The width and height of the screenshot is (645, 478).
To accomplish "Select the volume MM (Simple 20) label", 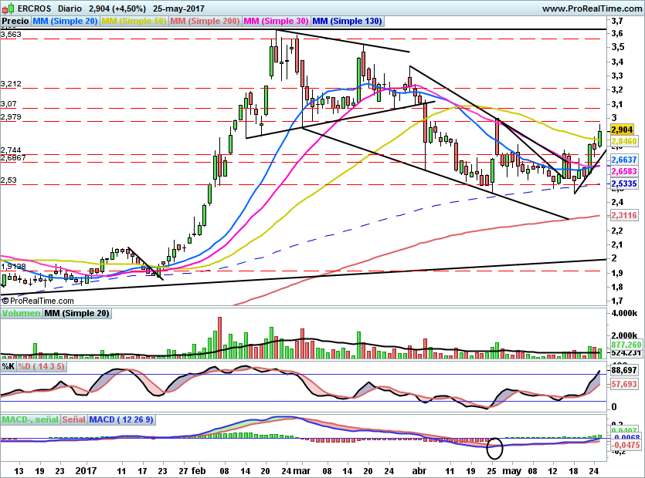I will (76, 314).
